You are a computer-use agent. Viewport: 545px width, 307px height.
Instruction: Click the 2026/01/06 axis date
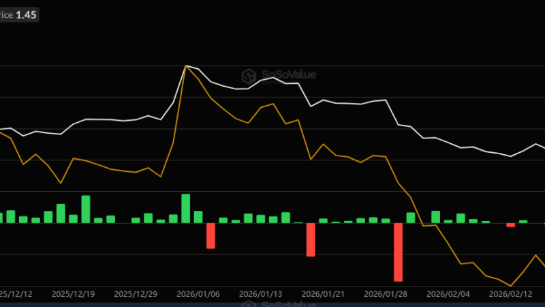[198, 294]
